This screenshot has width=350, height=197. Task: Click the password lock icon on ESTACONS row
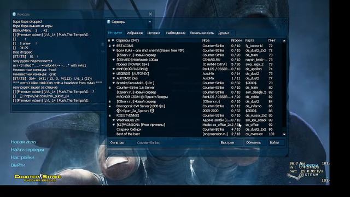pyautogui.click(x=109, y=46)
